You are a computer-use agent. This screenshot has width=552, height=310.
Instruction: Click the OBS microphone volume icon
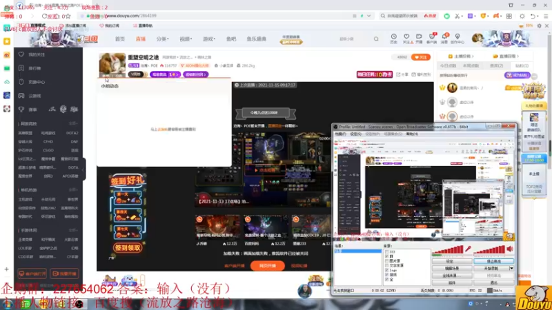(x=468, y=249)
